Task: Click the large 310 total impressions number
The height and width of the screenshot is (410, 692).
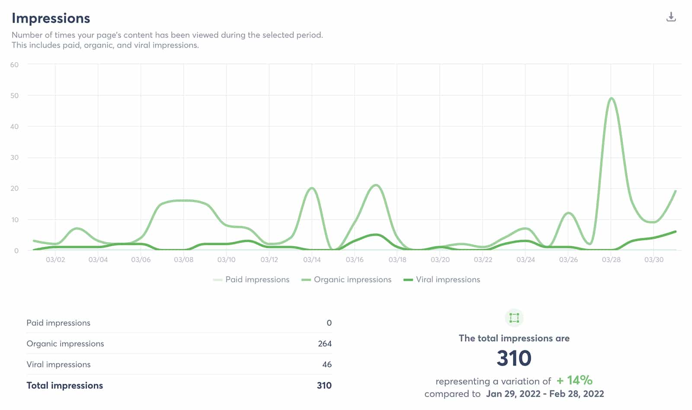Action: (515, 358)
